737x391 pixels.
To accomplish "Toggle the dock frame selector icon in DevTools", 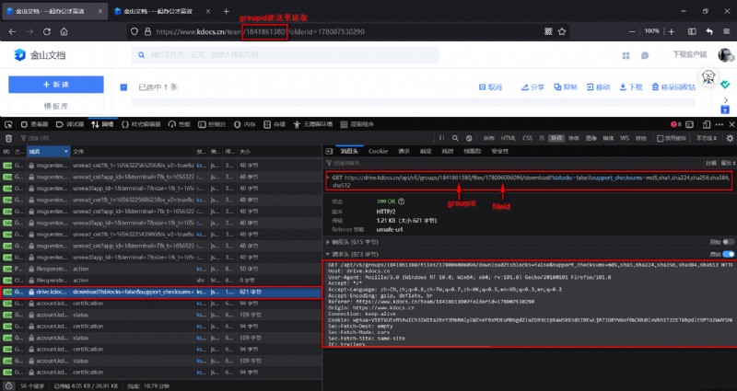I will coord(689,124).
